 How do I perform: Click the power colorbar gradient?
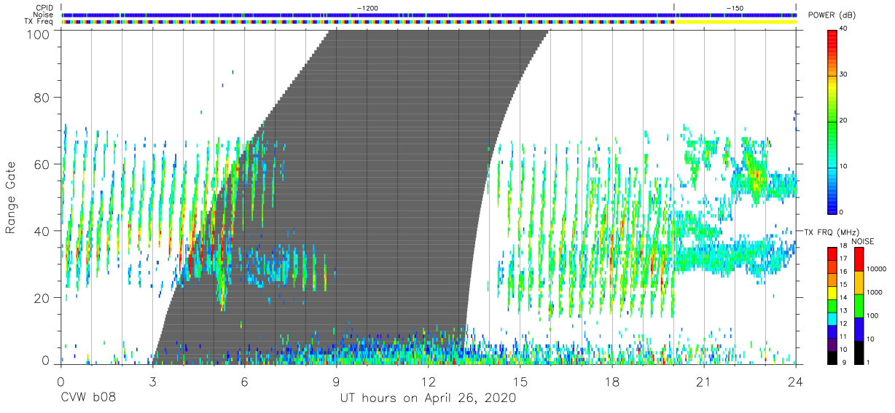(x=832, y=121)
